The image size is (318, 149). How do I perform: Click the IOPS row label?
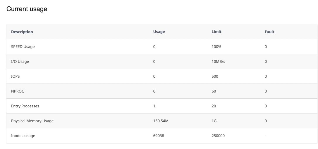(x=16, y=77)
